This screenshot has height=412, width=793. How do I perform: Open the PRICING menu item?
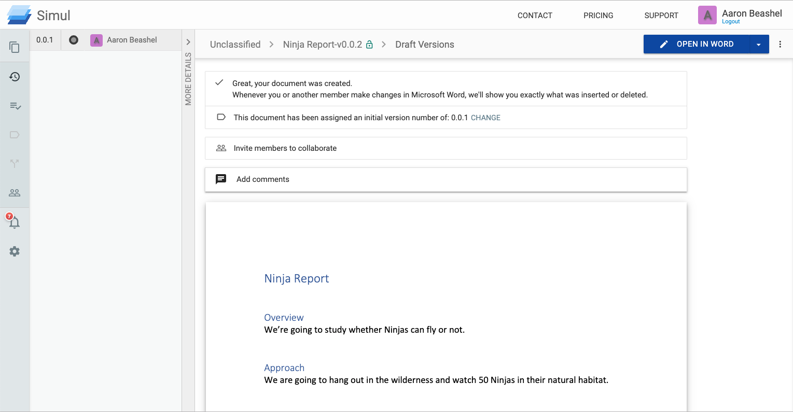pyautogui.click(x=599, y=16)
